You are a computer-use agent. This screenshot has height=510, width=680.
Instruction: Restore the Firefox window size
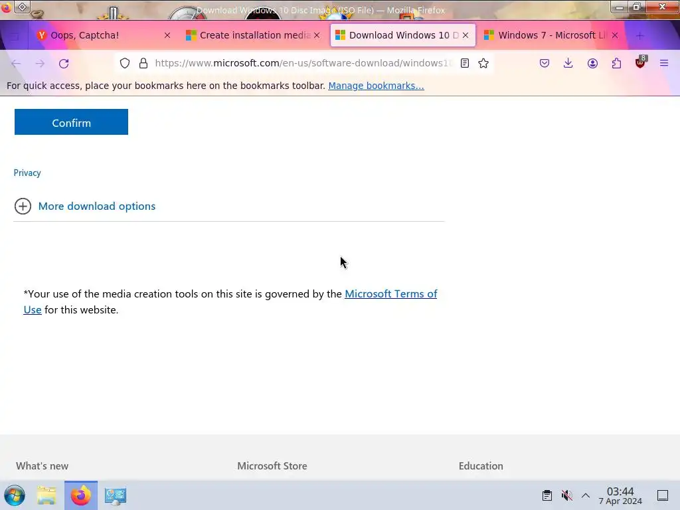click(x=637, y=7)
